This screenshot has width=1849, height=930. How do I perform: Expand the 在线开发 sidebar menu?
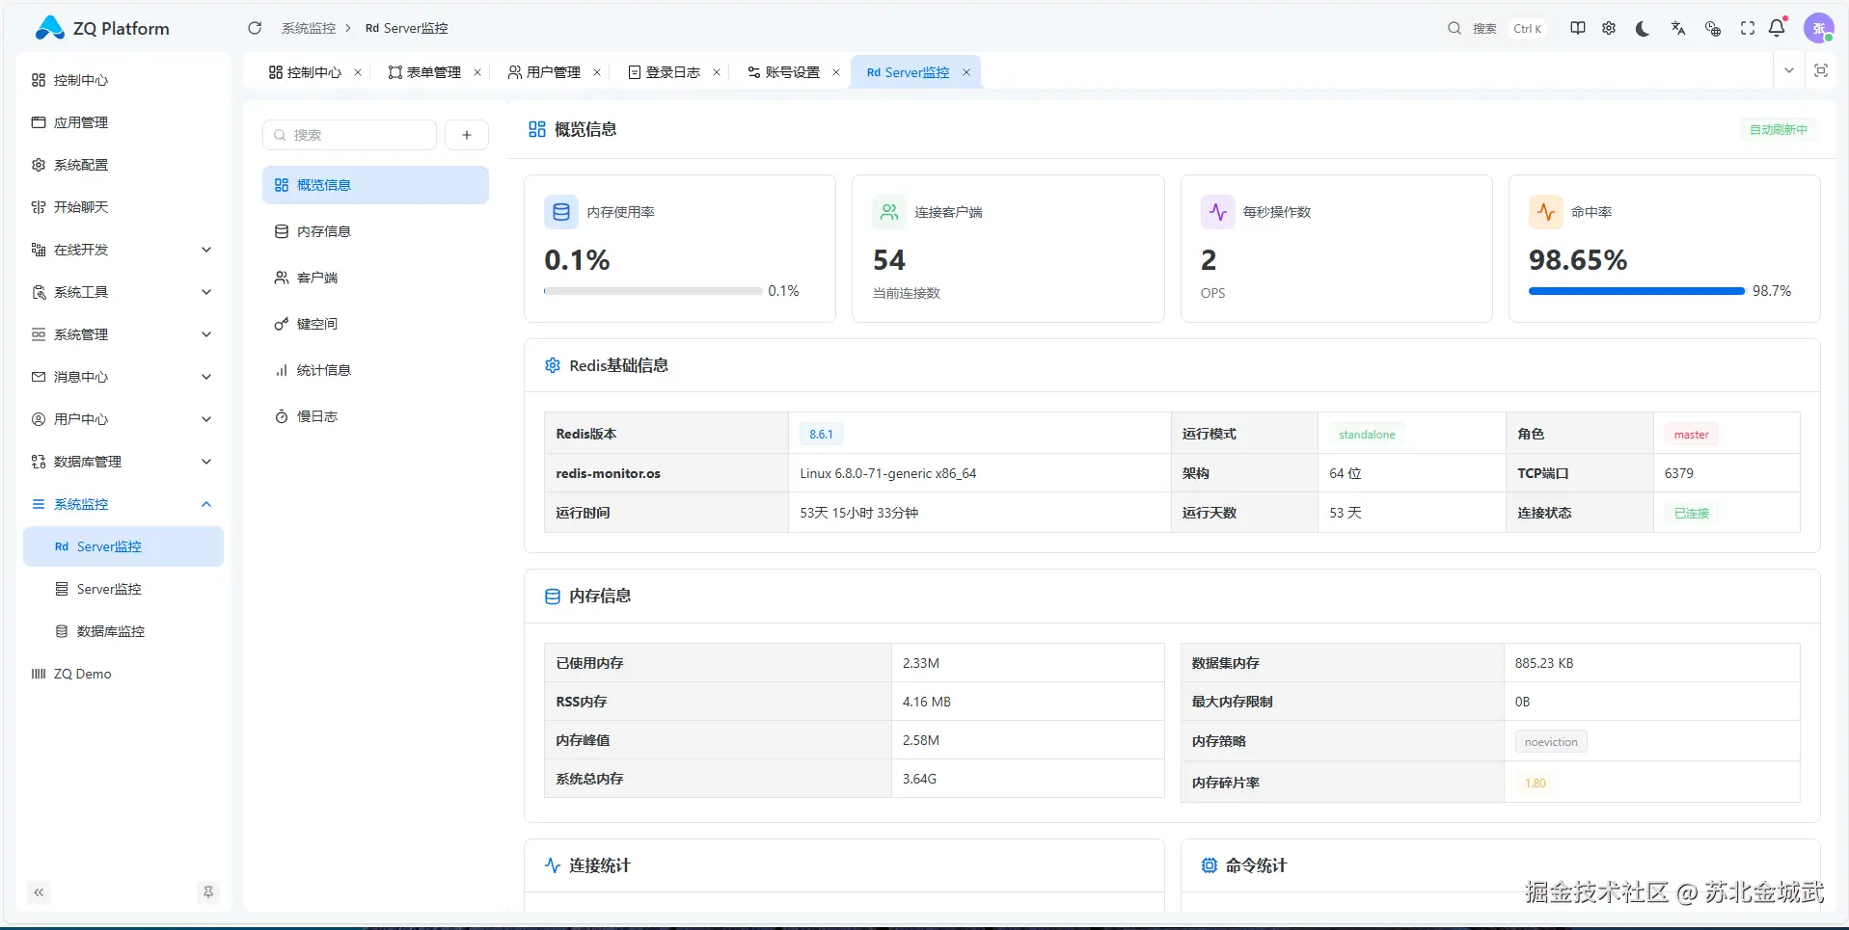pos(123,250)
